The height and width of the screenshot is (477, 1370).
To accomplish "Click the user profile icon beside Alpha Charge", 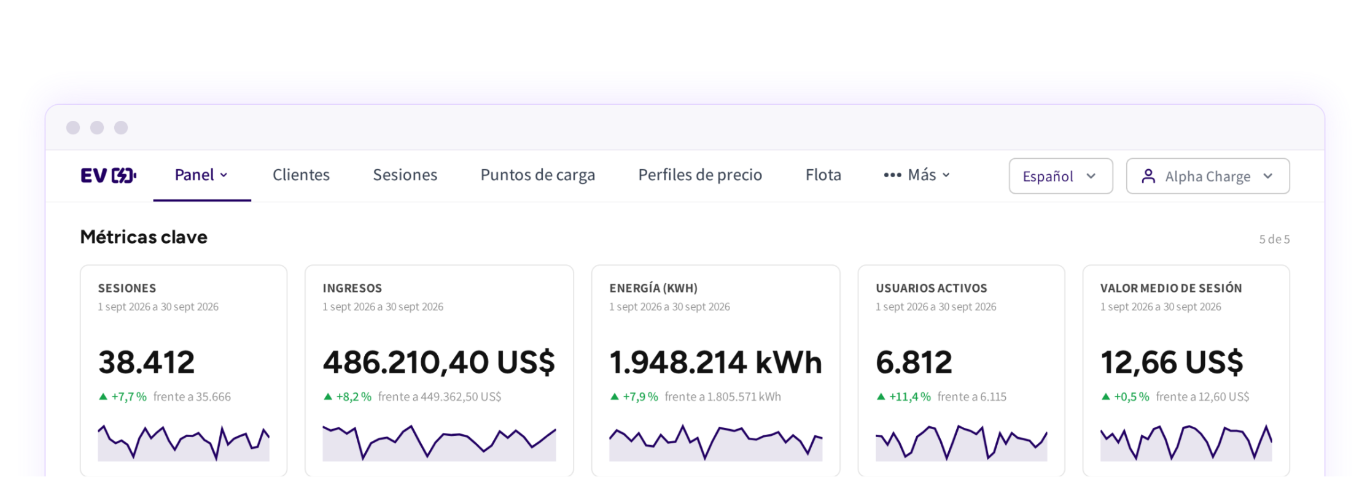I will (x=1148, y=177).
